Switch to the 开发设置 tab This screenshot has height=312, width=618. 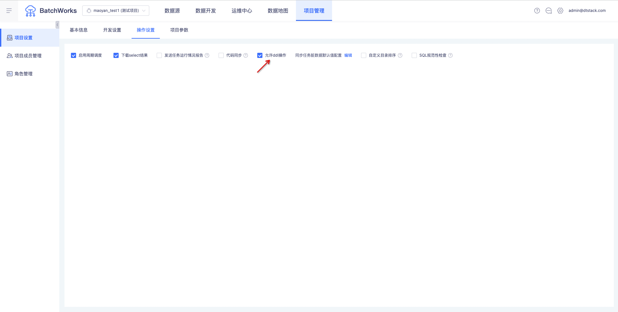112,30
